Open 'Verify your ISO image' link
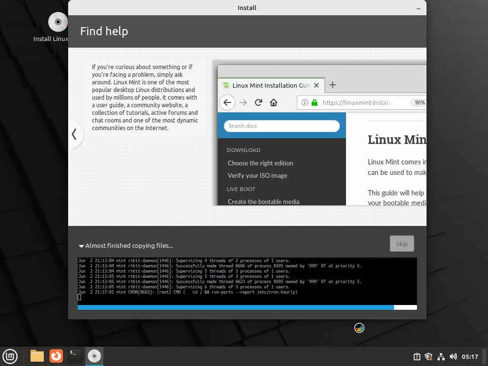The height and width of the screenshot is (366, 488). pyautogui.click(x=257, y=175)
